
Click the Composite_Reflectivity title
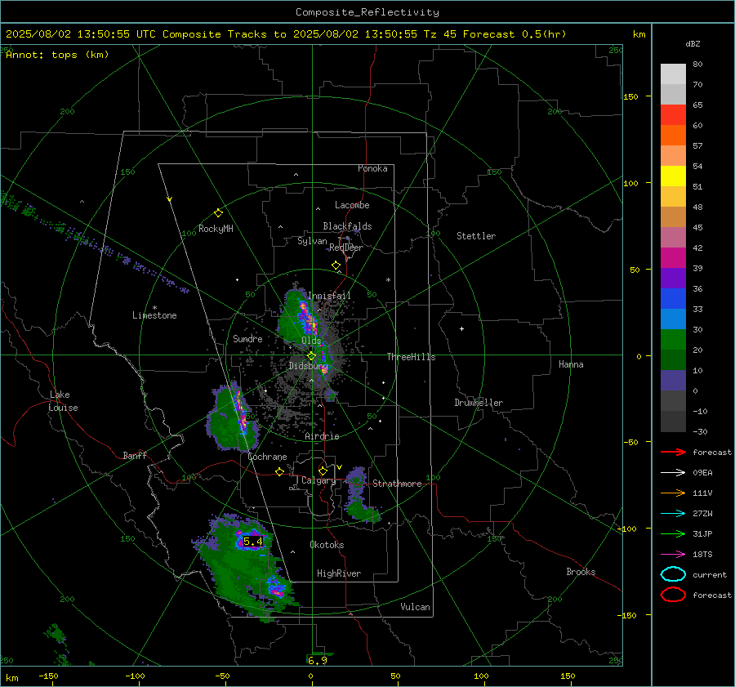pyautogui.click(x=367, y=12)
